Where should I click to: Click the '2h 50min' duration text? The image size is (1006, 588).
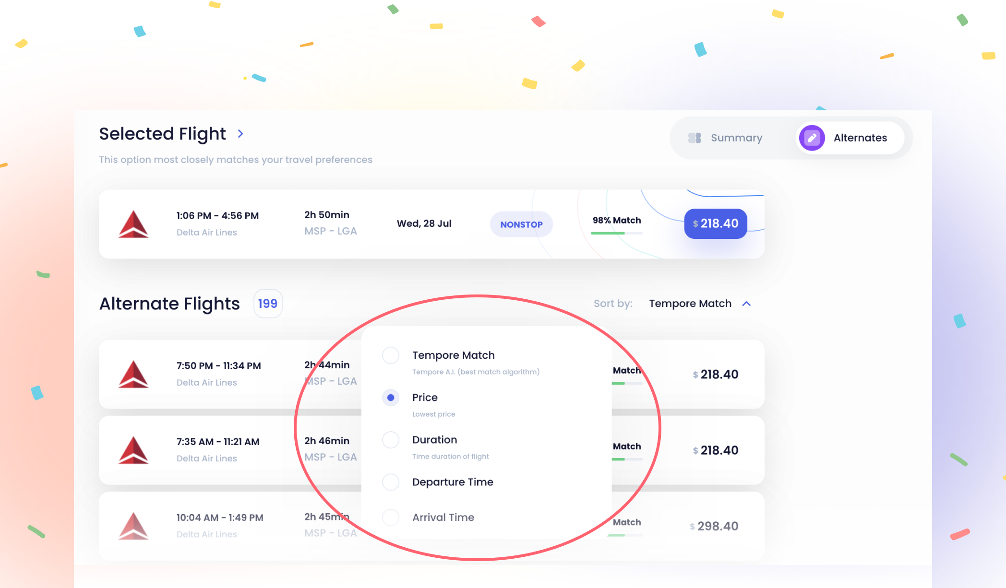pos(327,215)
